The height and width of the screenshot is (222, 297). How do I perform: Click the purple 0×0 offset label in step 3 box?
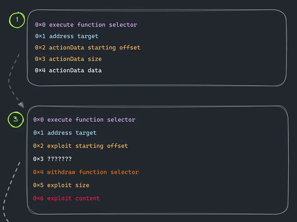point(38,119)
